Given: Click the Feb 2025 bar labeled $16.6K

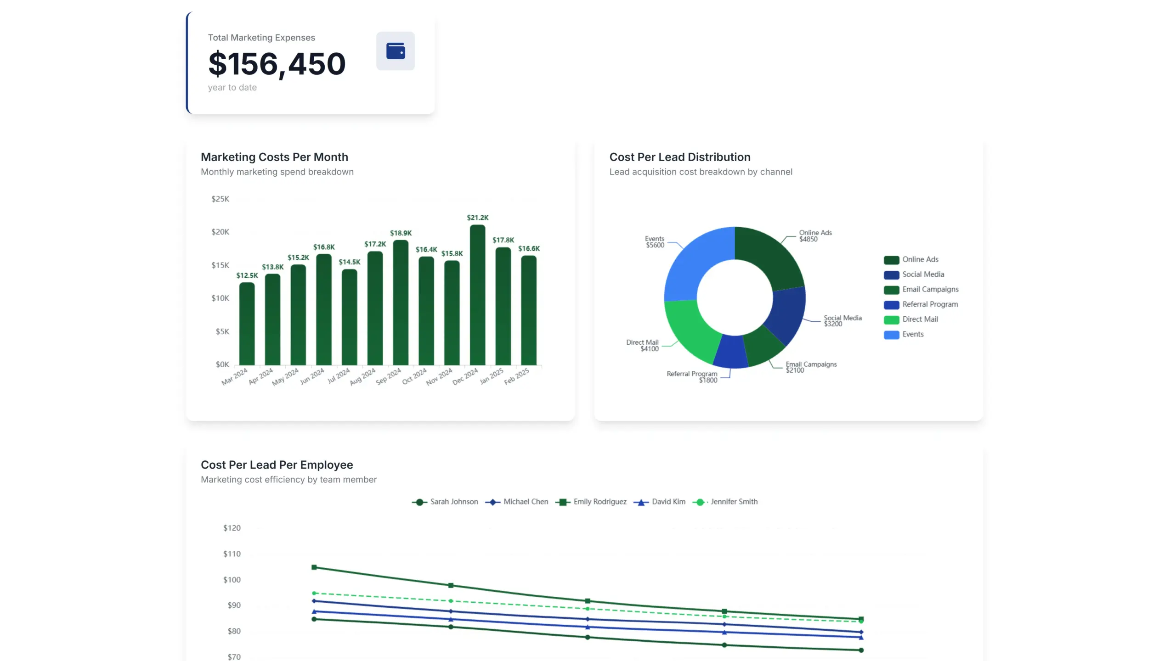Looking at the screenshot, I should tap(529, 310).
